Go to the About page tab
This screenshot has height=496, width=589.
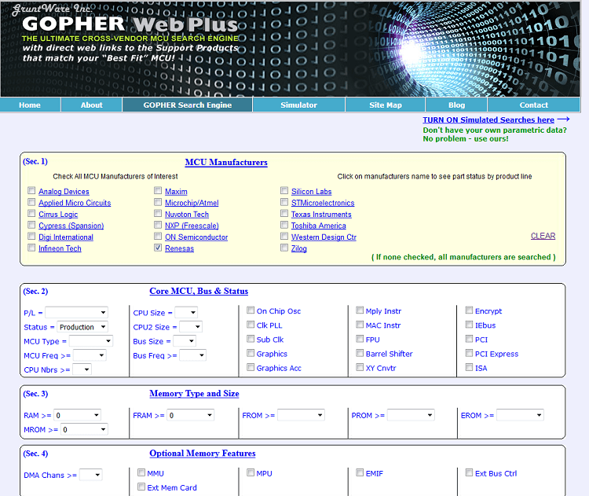[x=92, y=105]
